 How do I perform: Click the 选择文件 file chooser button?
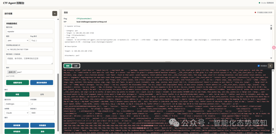[x=12, y=72]
